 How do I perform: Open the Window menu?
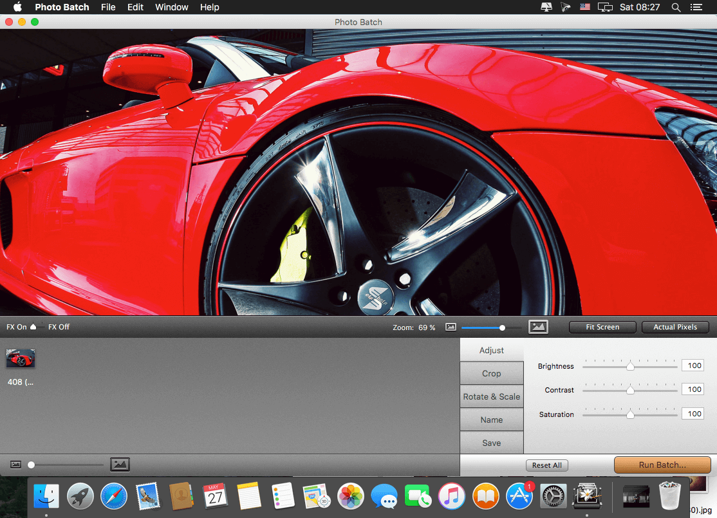[171, 7]
